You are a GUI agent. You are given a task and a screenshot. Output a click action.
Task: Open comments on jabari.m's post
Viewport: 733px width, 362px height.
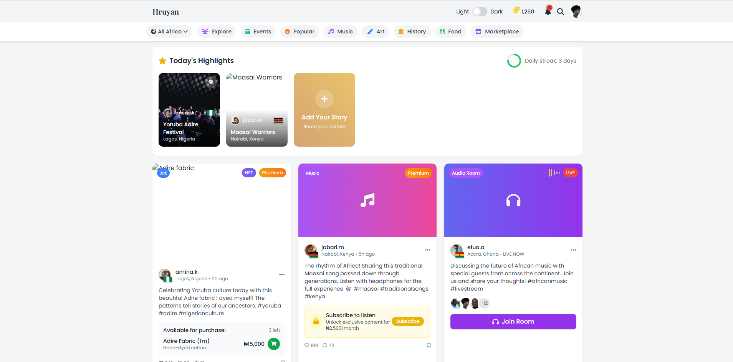coord(325,345)
